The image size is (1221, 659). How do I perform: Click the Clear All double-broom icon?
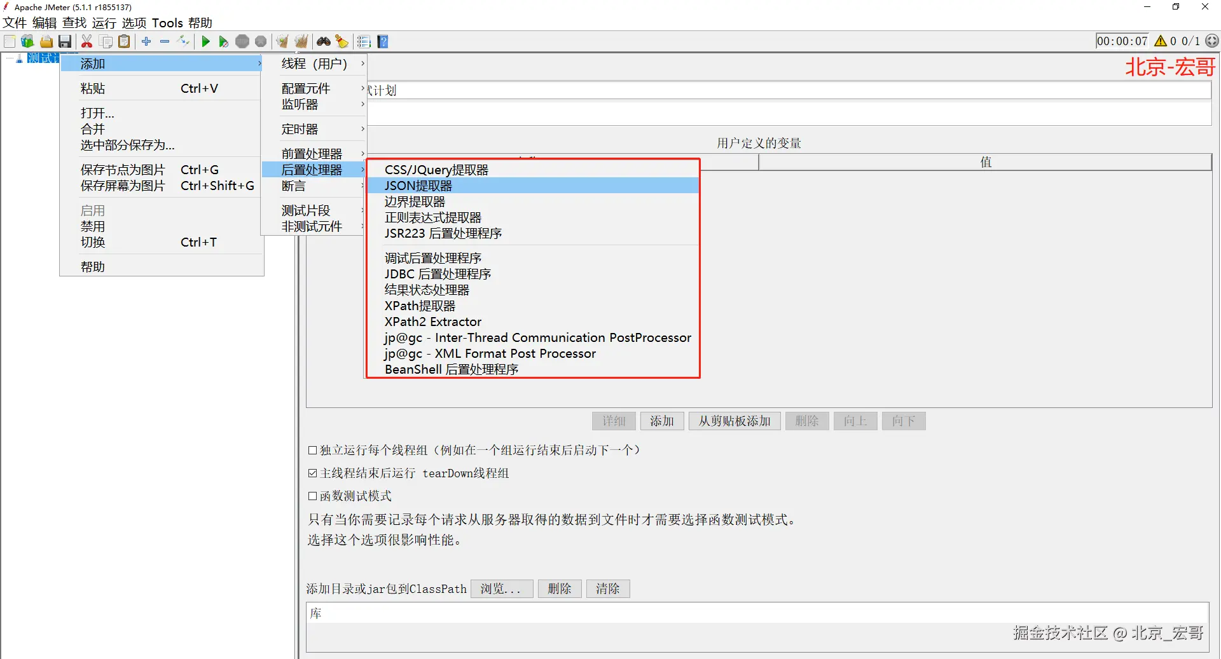[x=301, y=42]
